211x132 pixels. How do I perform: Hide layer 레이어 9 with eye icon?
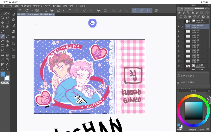tap(179, 51)
